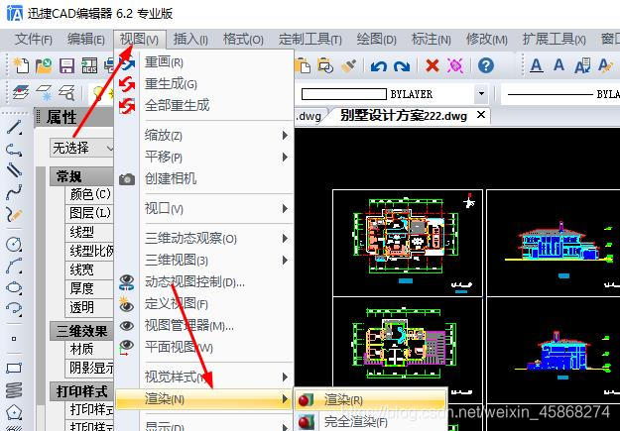Click the 颜色(C) property row
This screenshot has height=431, width=620.
[x=89, y=194]
